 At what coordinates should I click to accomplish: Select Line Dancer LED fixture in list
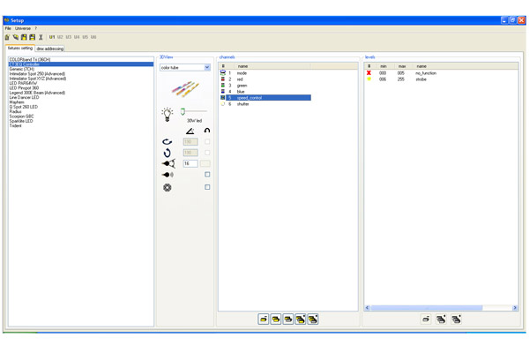click(24, 97)
